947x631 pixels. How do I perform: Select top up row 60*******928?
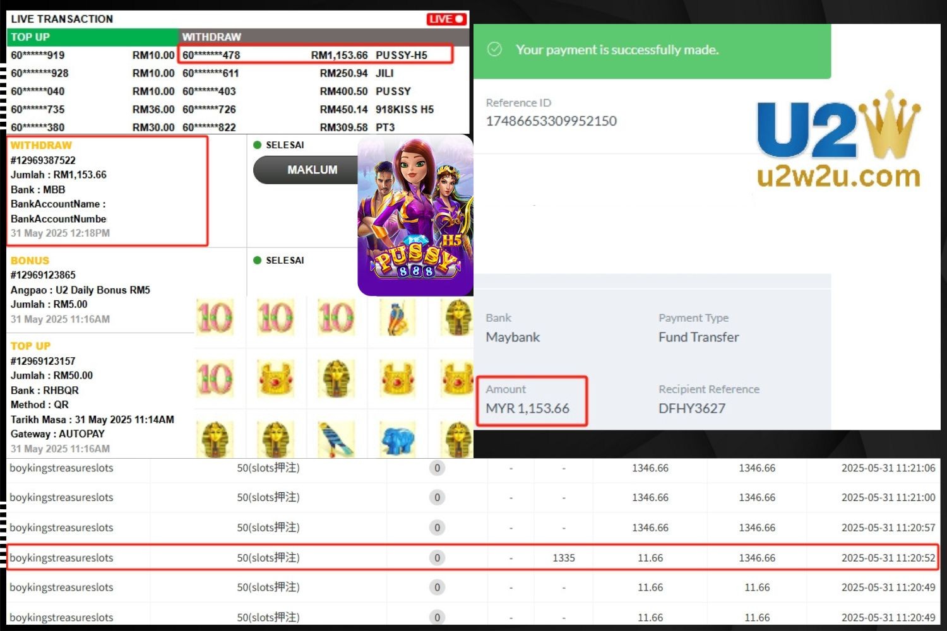coord(92,73)
